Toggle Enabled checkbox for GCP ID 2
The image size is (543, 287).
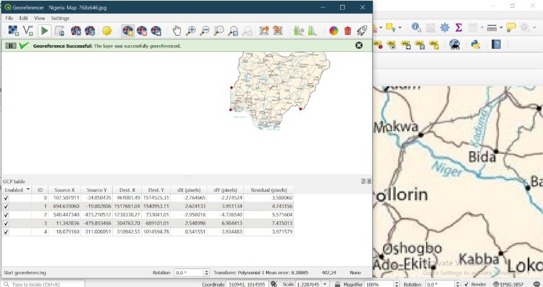coord(7,215)
